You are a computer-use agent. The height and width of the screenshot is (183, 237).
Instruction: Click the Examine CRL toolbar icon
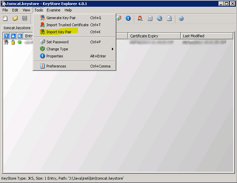pyautogui.click(x=150, y=18)
